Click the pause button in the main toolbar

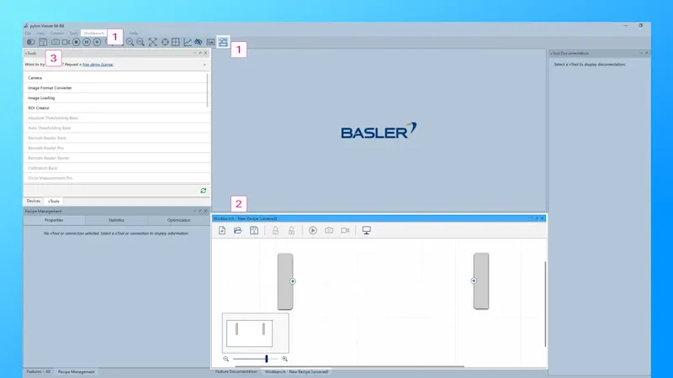87,42
